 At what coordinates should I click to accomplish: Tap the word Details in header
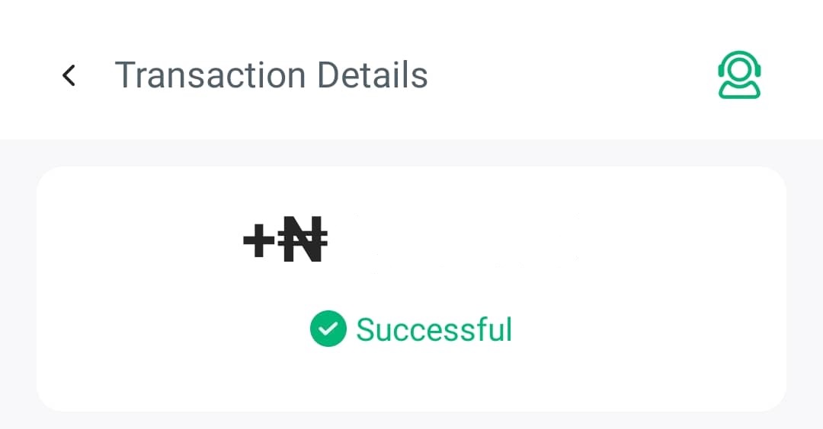(372, 75)
